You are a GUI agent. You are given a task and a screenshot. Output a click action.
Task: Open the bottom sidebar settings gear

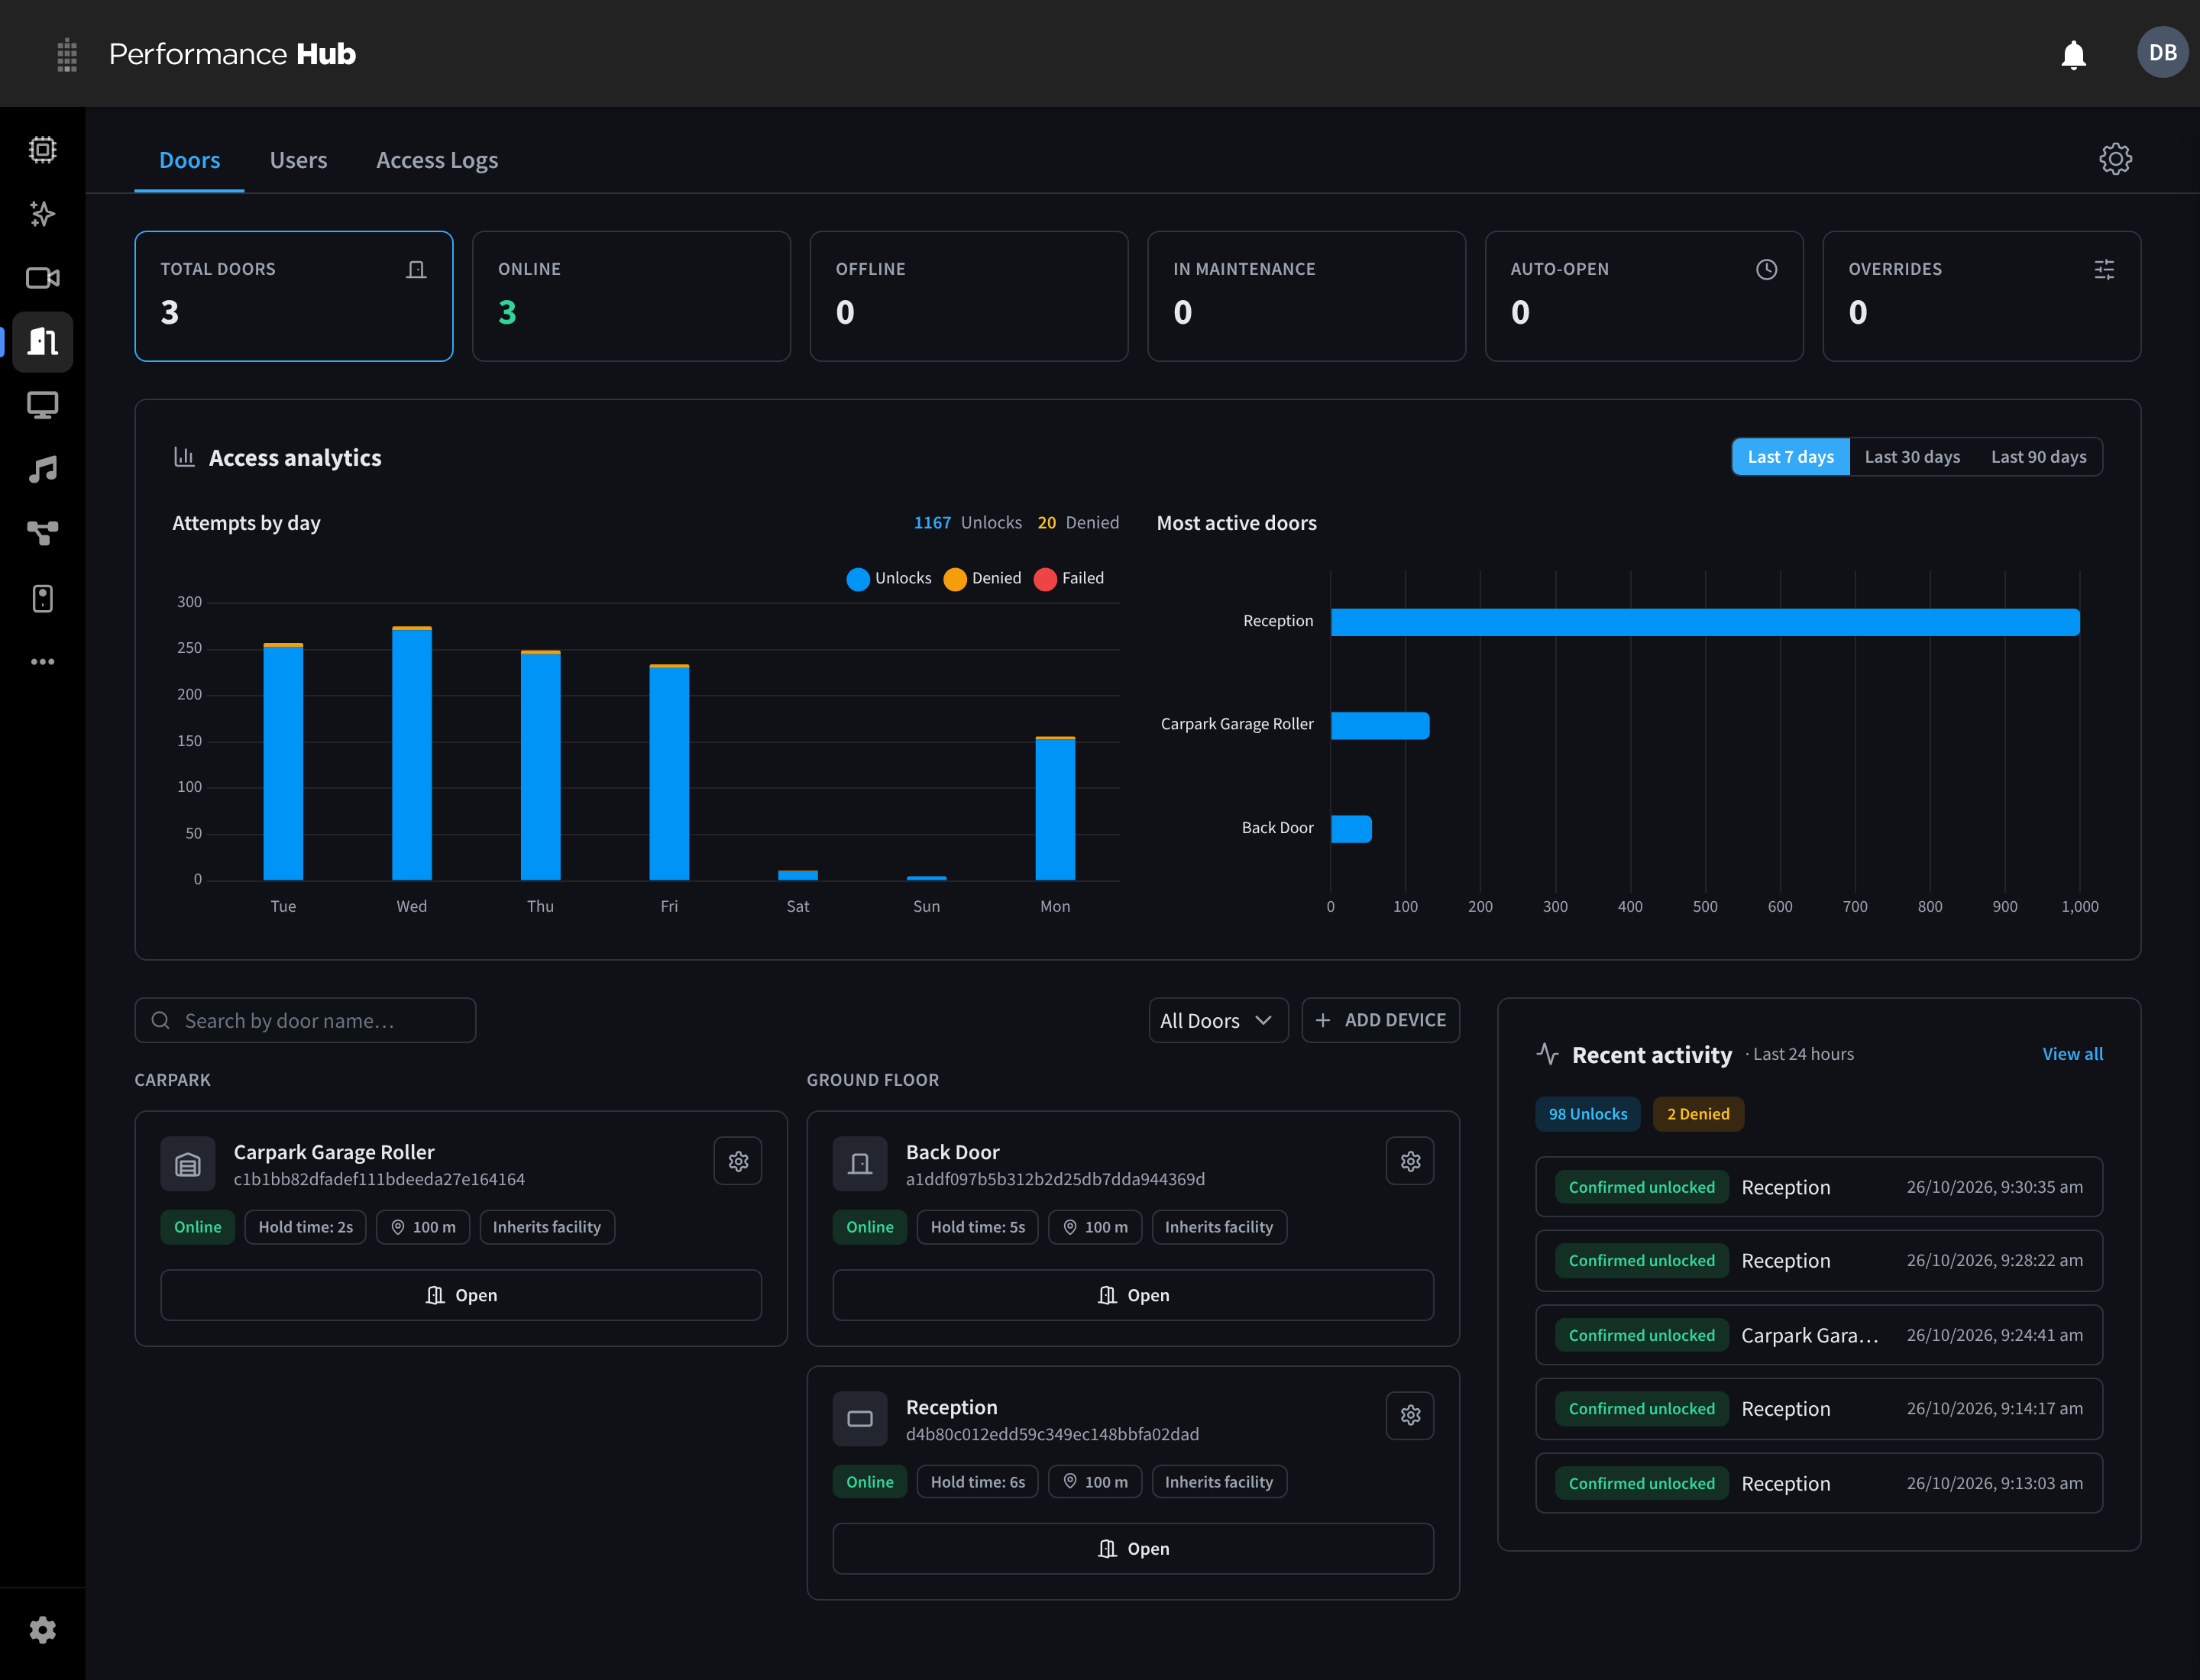pos(42,1630)
